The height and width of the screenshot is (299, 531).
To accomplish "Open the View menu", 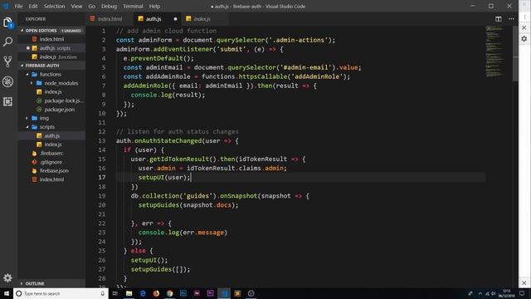I will [x=76, y=7].
